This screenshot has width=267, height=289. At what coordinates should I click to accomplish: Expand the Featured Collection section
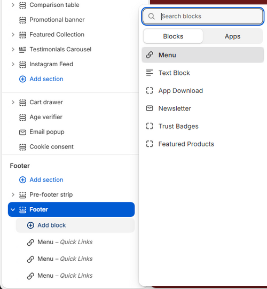coord(13,35)
